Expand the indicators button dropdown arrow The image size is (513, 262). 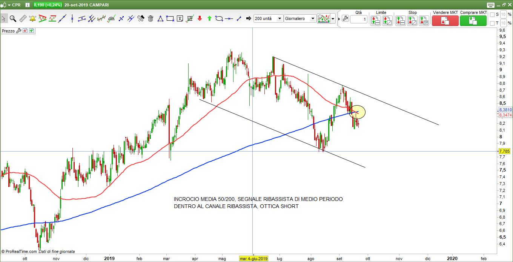coord(333,18)
